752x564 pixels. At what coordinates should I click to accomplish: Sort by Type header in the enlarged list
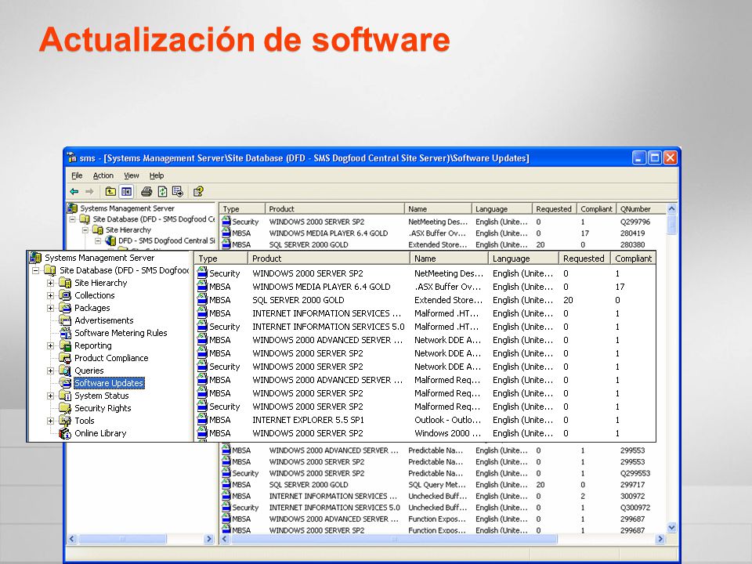pyautogui.click(x=221, y=258)
